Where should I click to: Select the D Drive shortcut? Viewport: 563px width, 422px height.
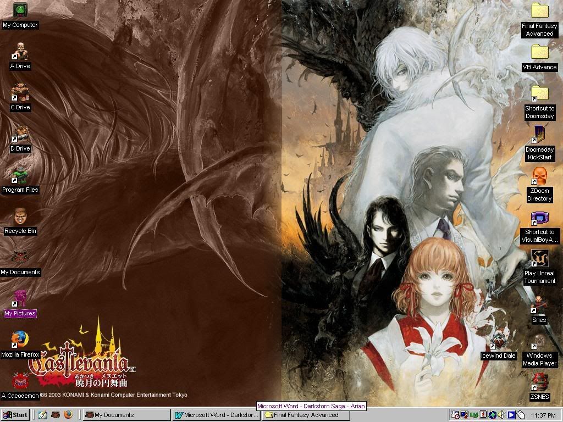(20, 139)
